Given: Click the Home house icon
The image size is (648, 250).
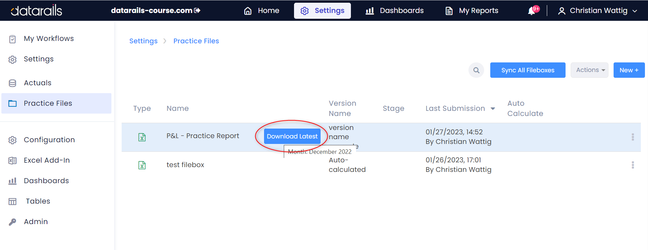Looking at the screenshot, I should click(x=248, y=11).
